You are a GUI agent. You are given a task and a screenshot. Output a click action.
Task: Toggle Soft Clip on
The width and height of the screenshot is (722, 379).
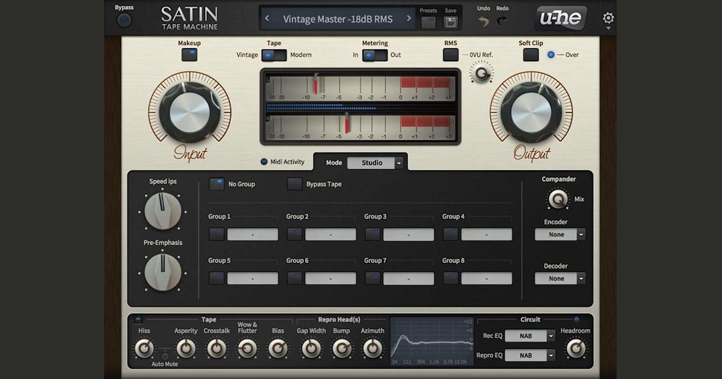(x=531, y=54)
